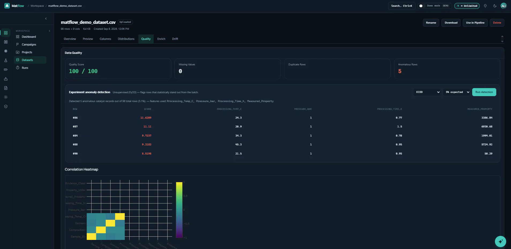This screenshot has width=511, height=249.
Task: Open the 5% expected contamination dropdown
Action: click(456, 92)
